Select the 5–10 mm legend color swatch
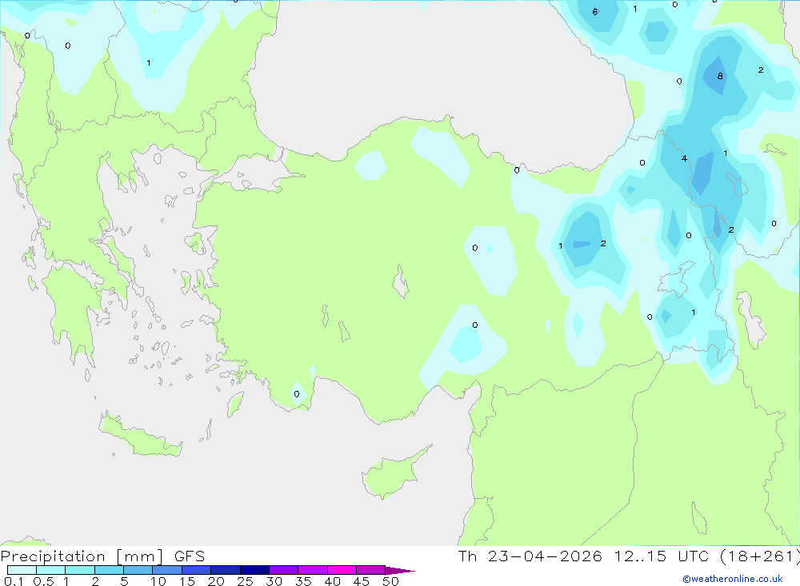Image resolution: width=800 pixels, height=586 pixels. click(138, 570)
